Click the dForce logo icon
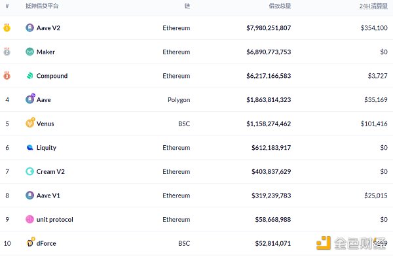This screenshot has height=257, width=393. (x=30, y=243)
